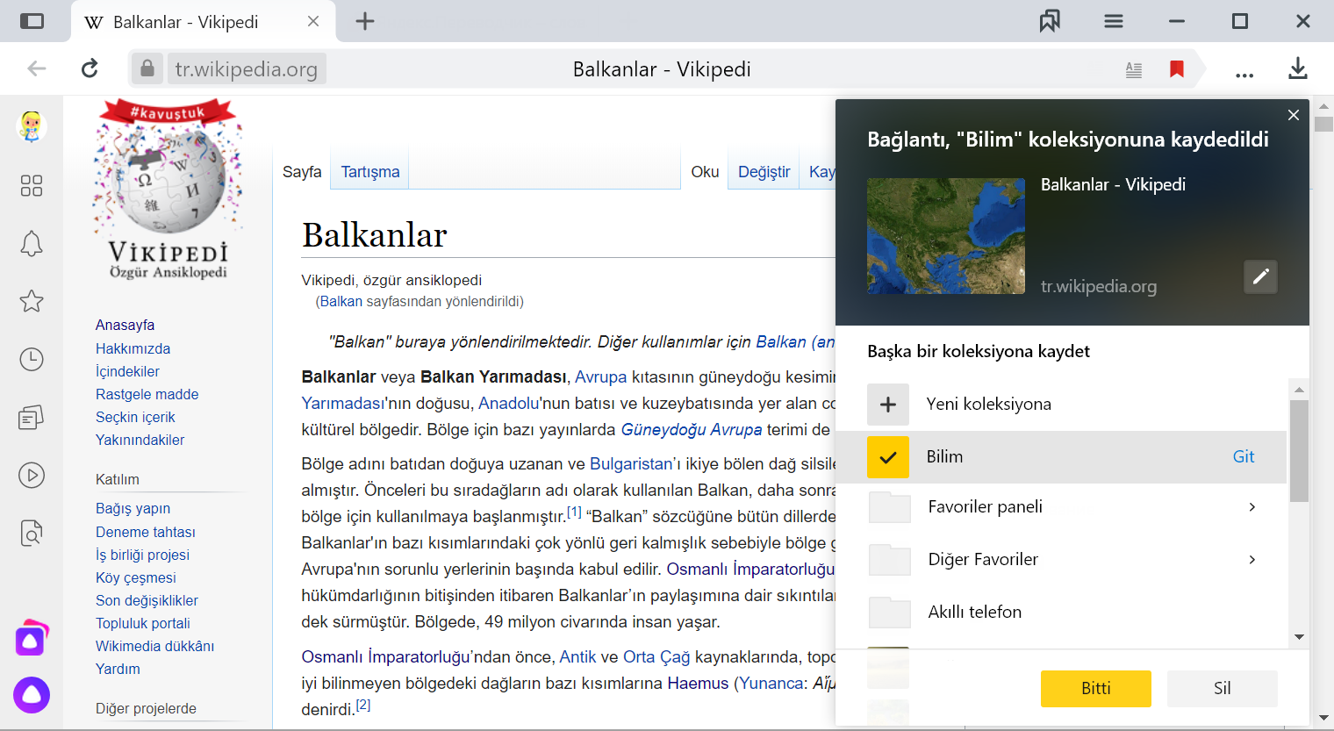The width and height of the screenshot is (1334, 731).
Task: Switch to the Sayfa tab
Action: pos(302,172)
